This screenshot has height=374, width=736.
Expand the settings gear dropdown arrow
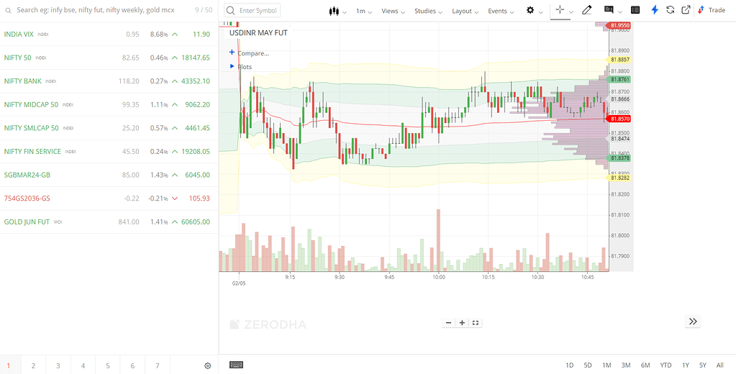point(541,12)
